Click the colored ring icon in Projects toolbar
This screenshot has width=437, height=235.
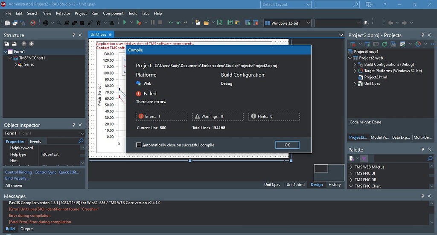(418, 44)
